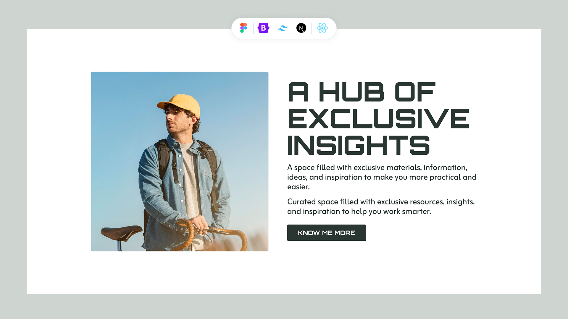Viewport: 568px width, 319px height.
Task: Click the purple Bootstrap badge
Action: (263, 28)
